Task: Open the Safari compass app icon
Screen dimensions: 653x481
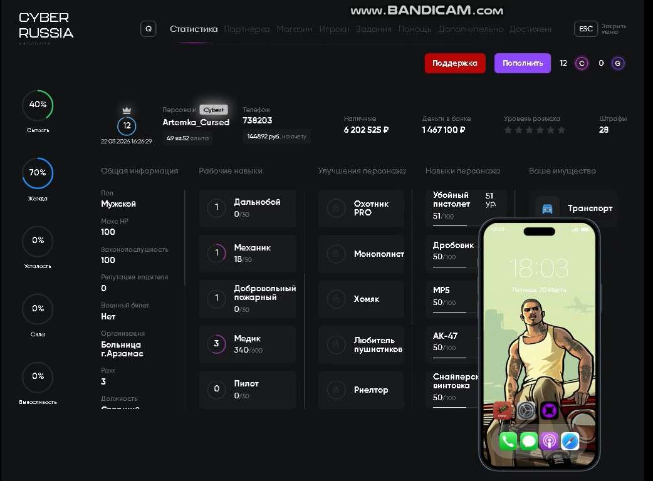Action: [x=570, y=442]
